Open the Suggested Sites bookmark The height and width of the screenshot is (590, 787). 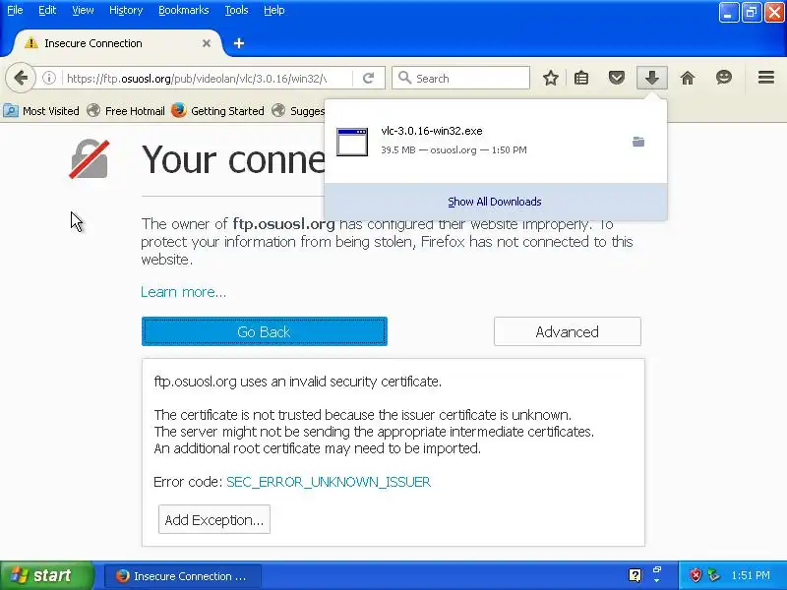(x=298, y=111)
